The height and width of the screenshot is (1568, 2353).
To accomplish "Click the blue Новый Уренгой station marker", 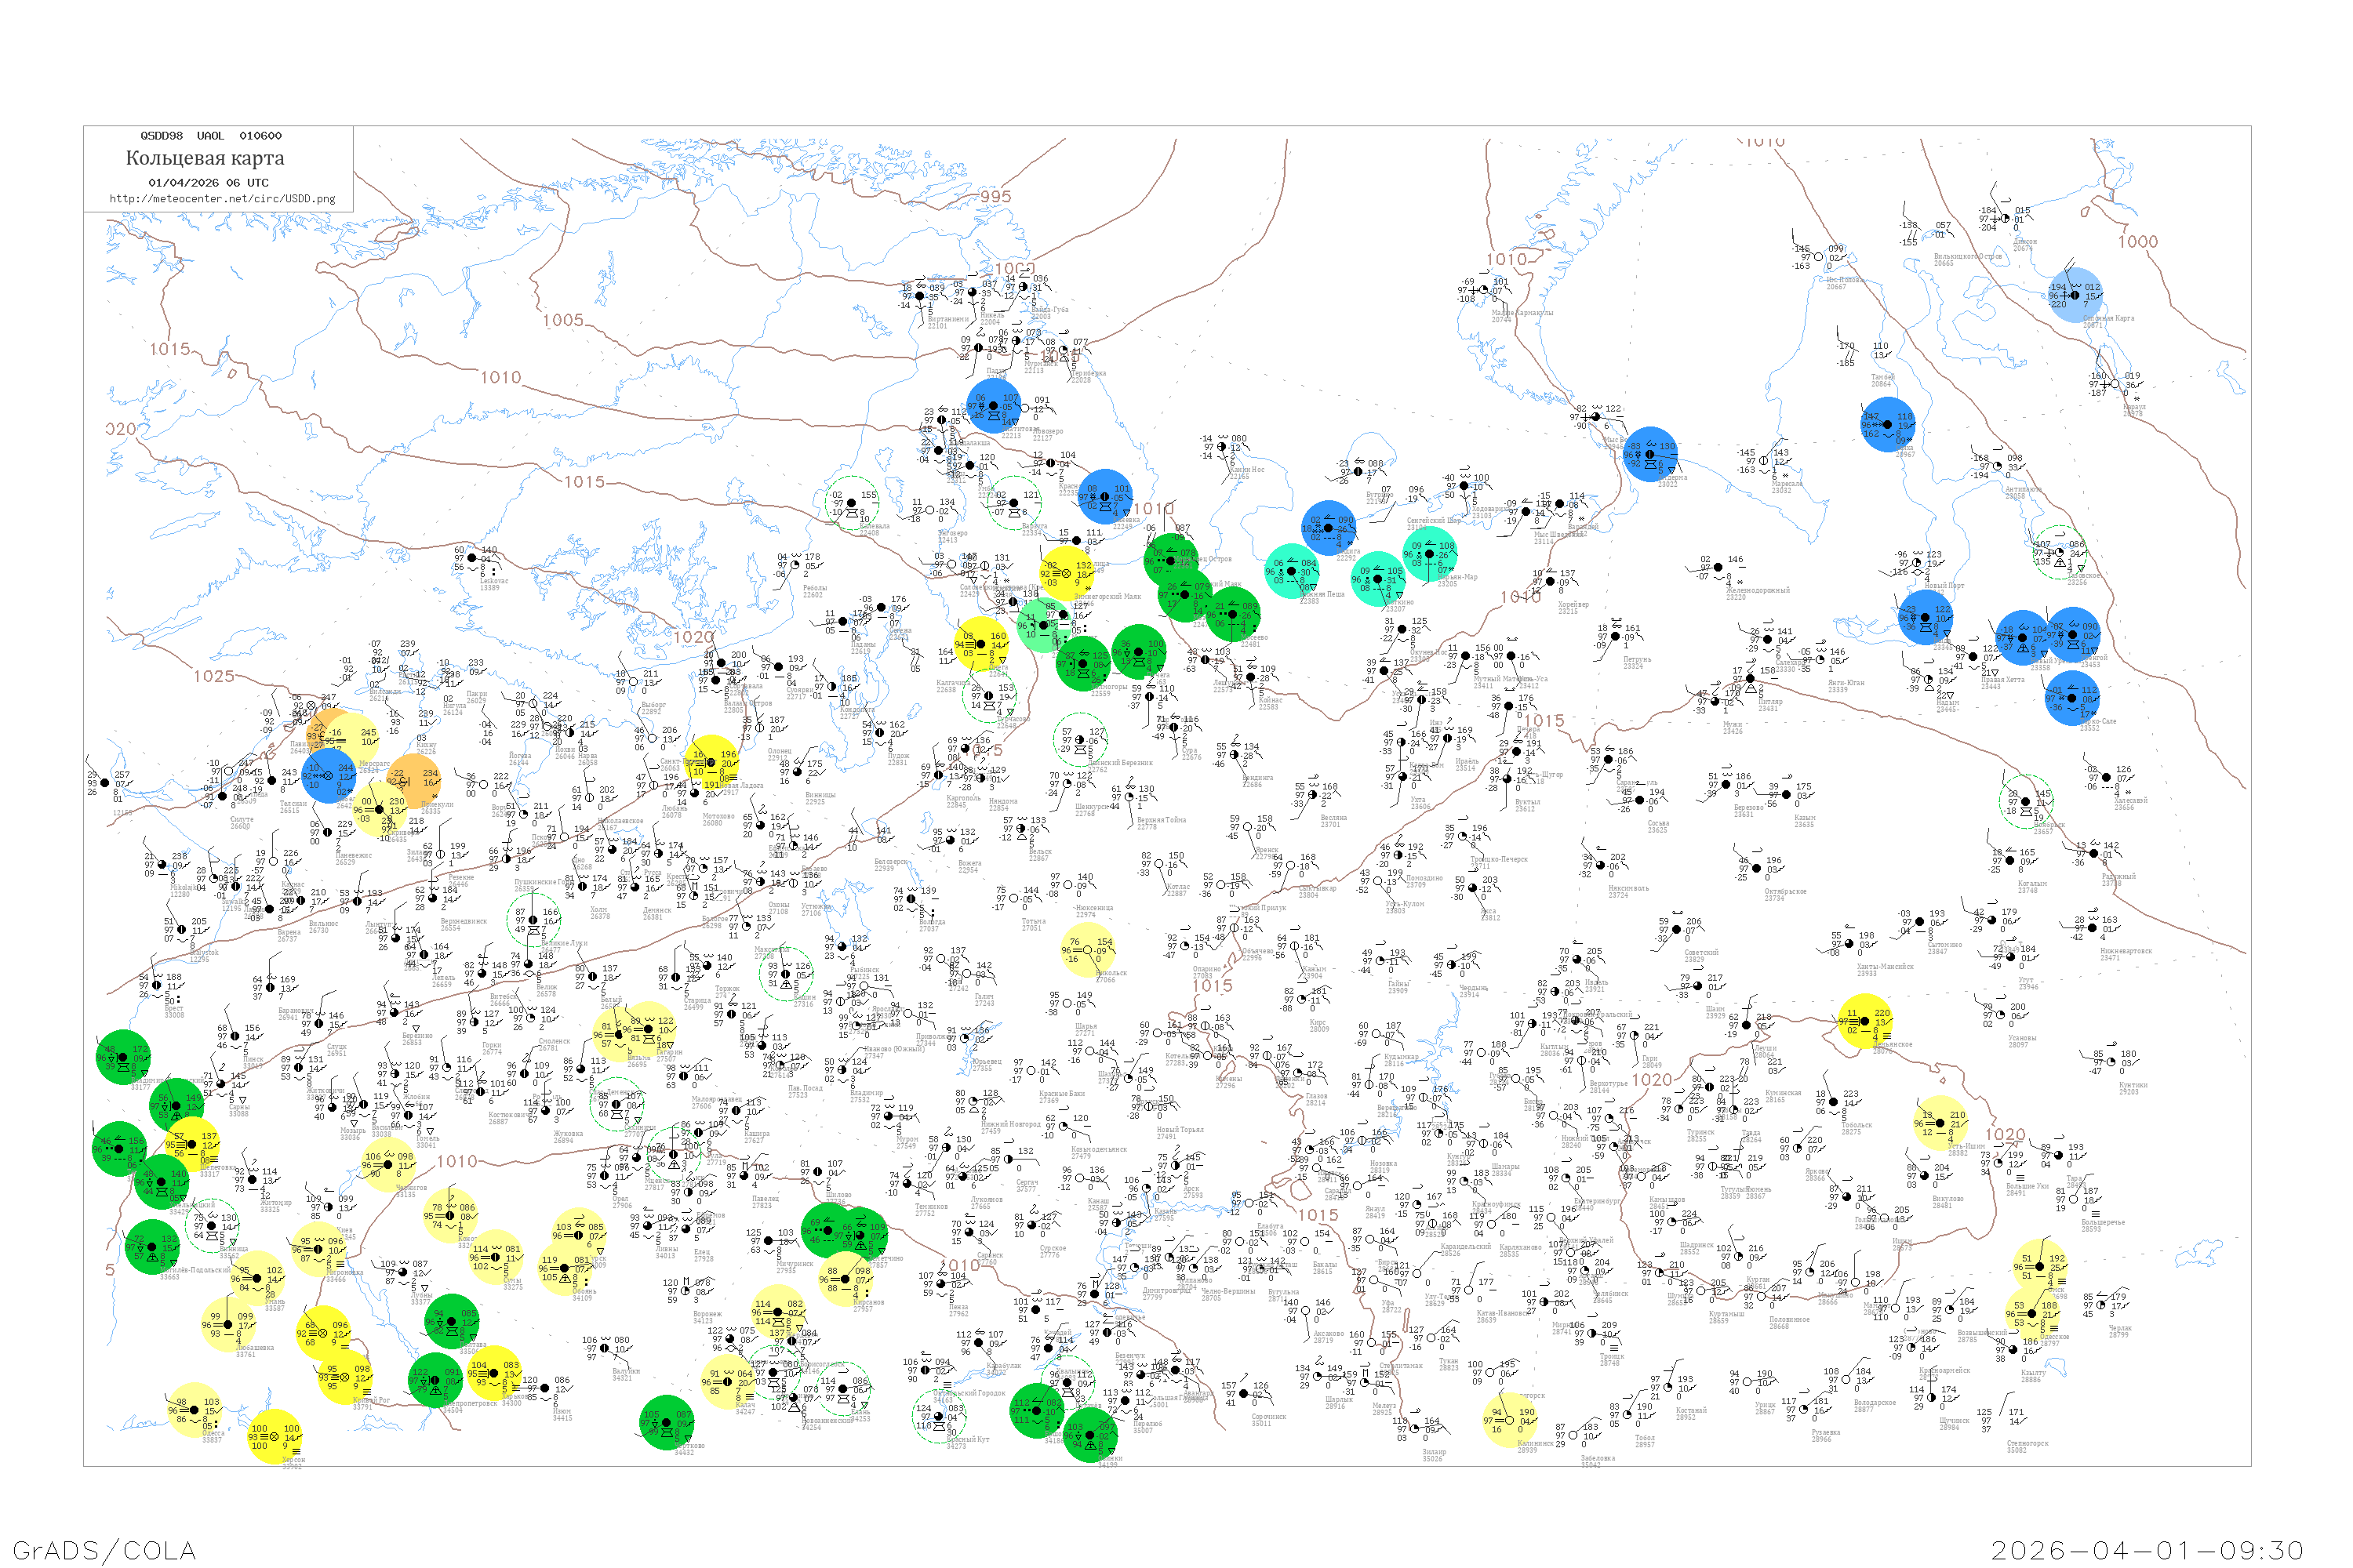I will pos(2023,638).
